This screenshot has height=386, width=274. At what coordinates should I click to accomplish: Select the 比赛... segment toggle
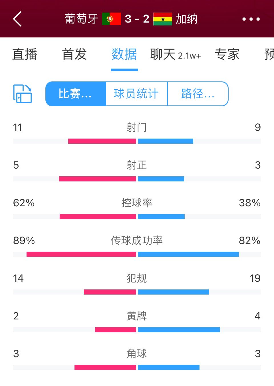pyautogui.click(x=76, y=94)
